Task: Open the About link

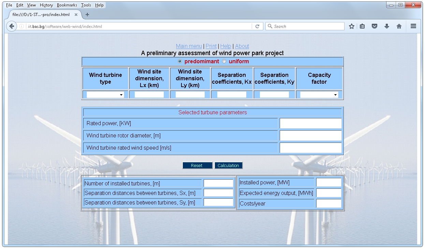Action: (242, 46)
